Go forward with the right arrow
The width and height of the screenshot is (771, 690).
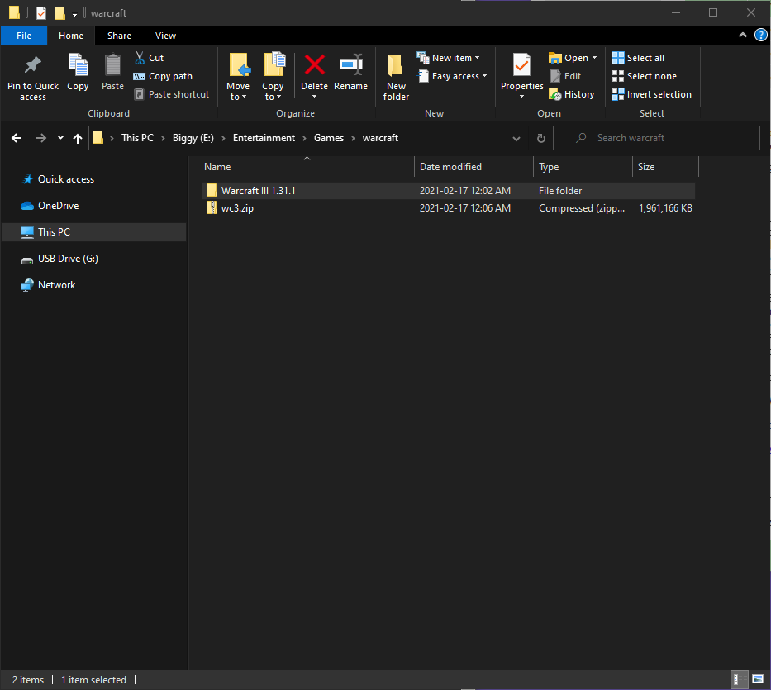coord(41,138)
